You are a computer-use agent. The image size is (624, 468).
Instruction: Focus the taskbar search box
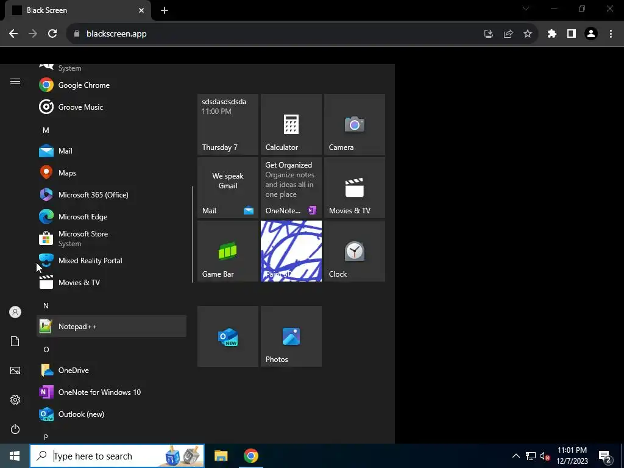coord(117,456)
